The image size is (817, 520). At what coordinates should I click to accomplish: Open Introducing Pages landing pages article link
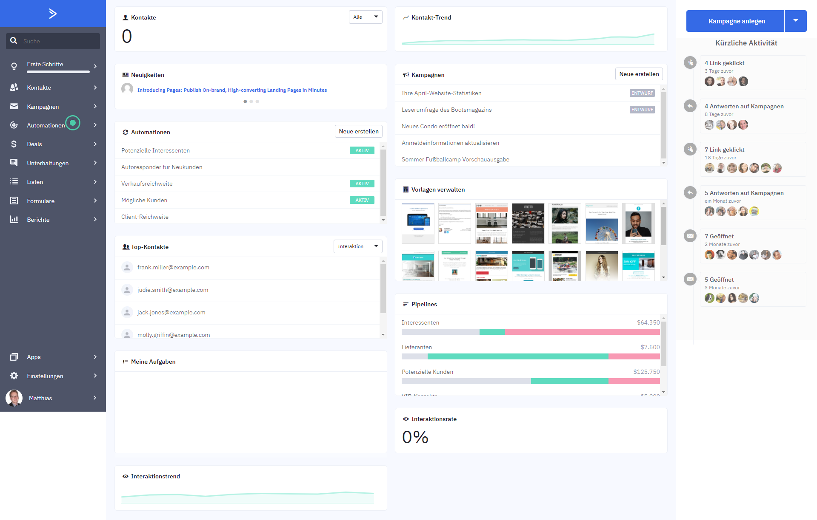click(231, 90)
